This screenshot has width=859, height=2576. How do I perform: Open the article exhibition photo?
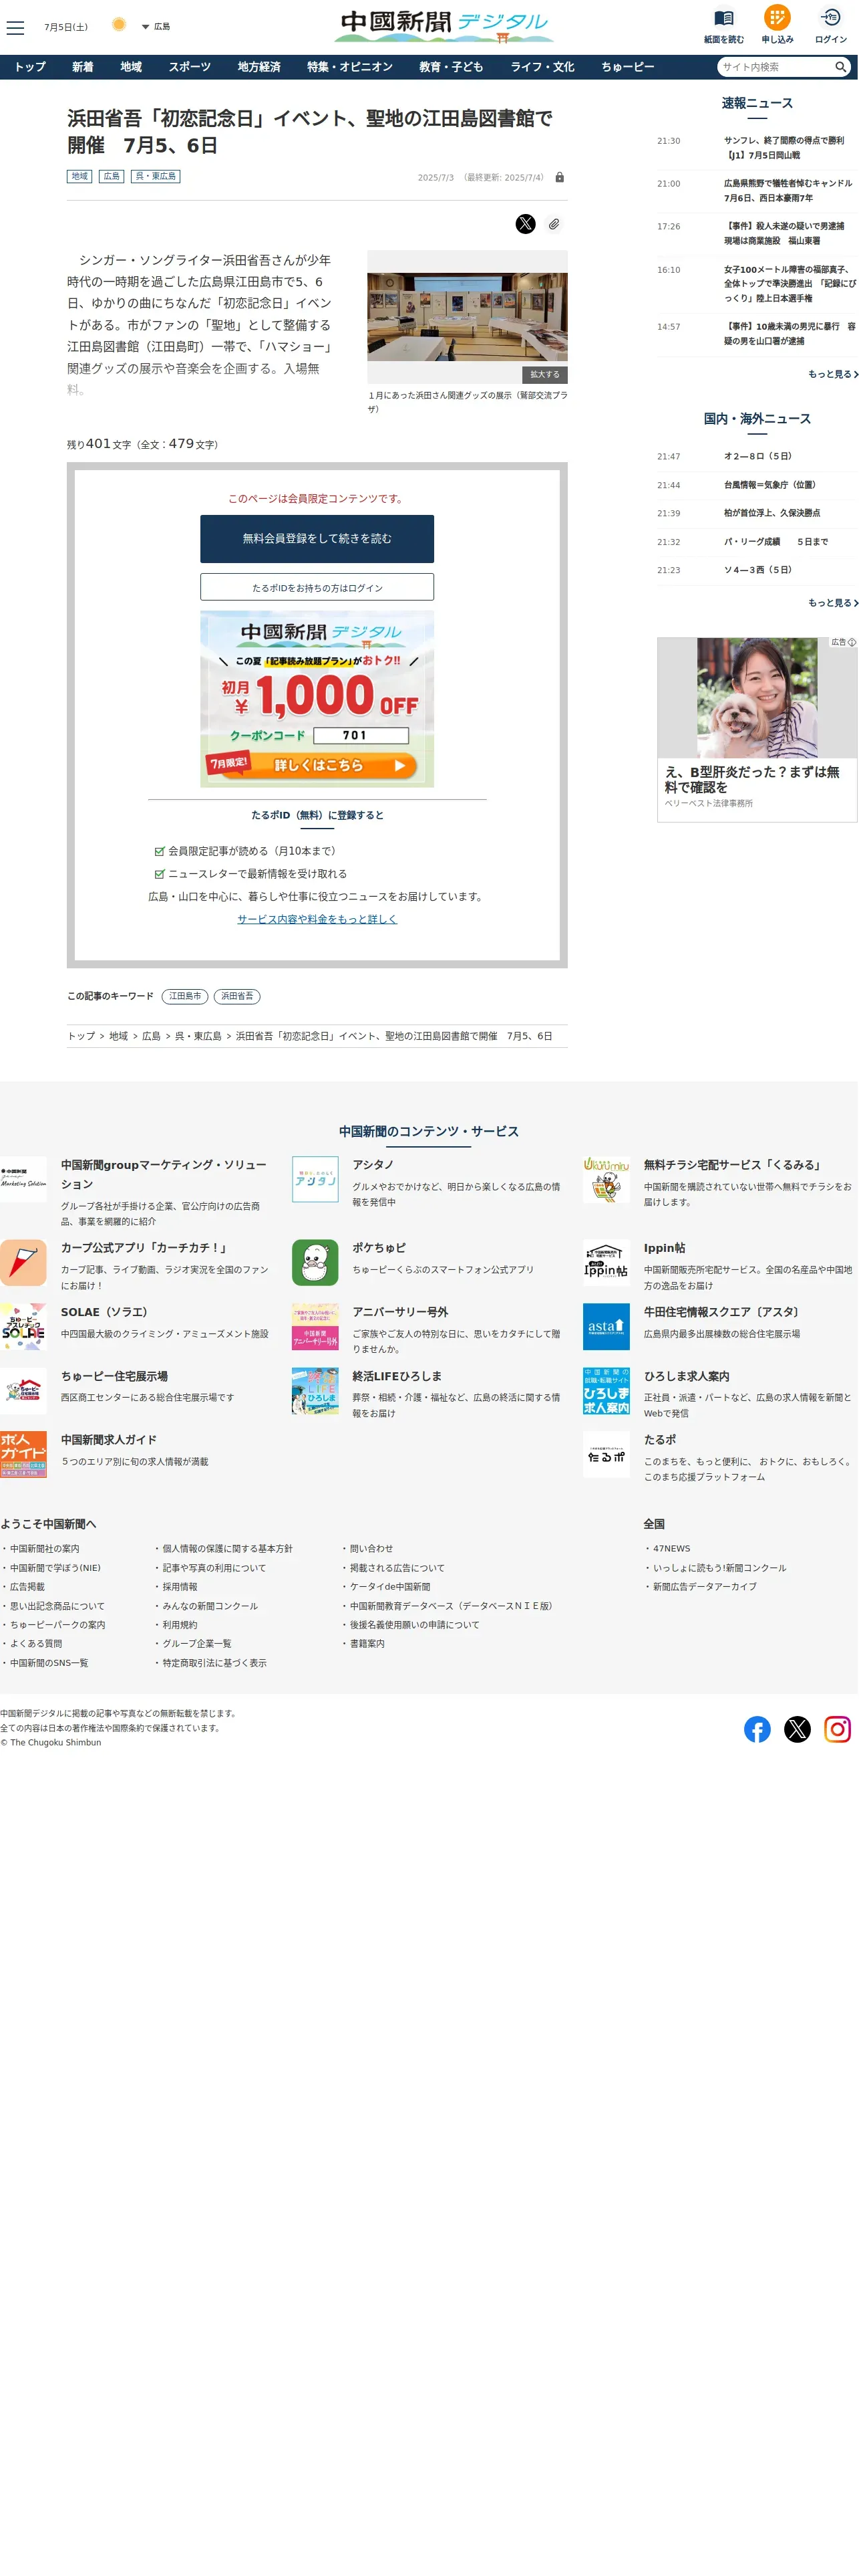(468, 317)
